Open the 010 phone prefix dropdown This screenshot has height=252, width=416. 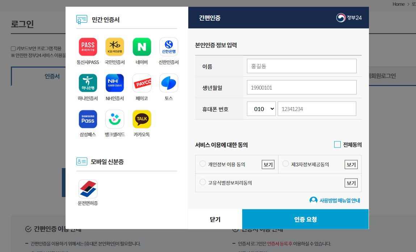coord(261,108)
